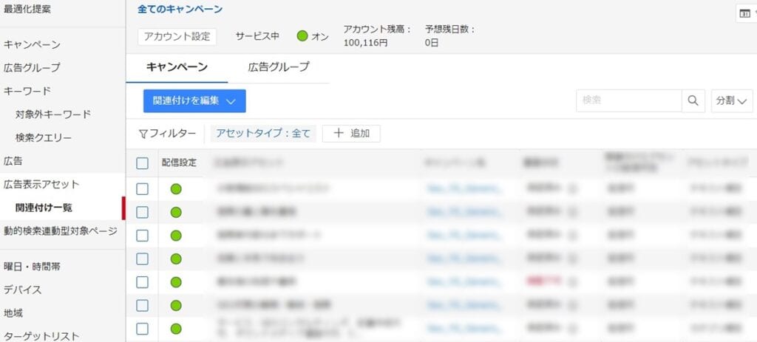Open ターゲットリスト in the sidebar
757x342 pixels.
tap(41, 336)
